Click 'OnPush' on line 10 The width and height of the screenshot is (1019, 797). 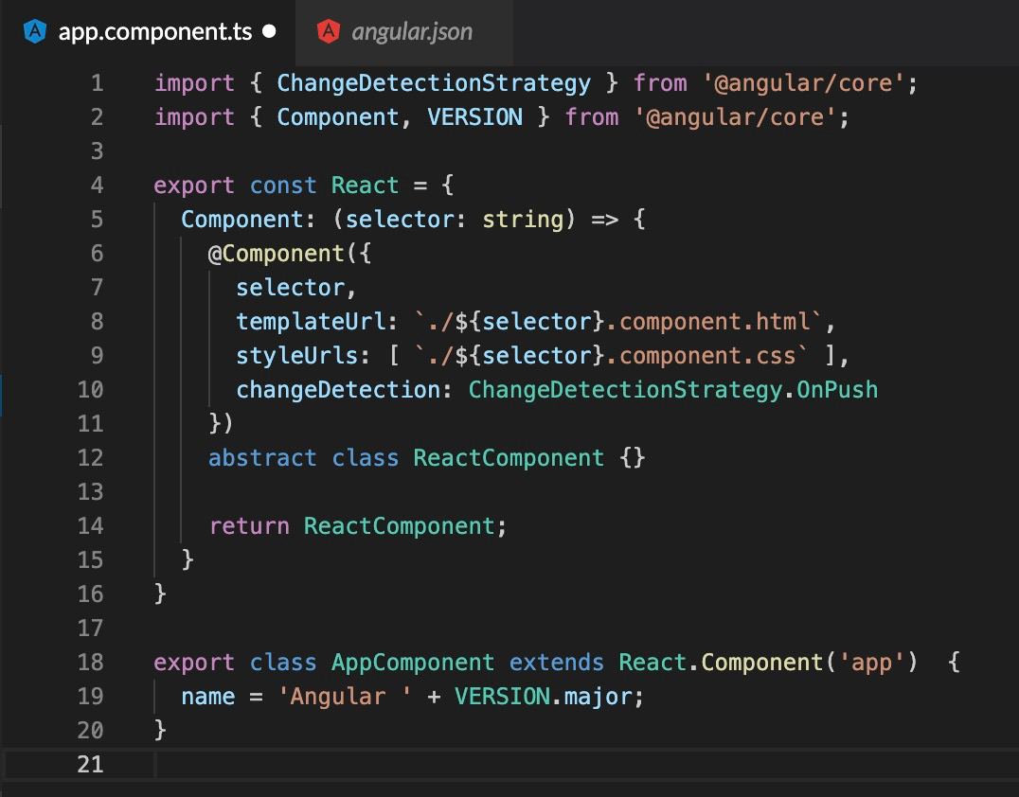click(837, 389)
